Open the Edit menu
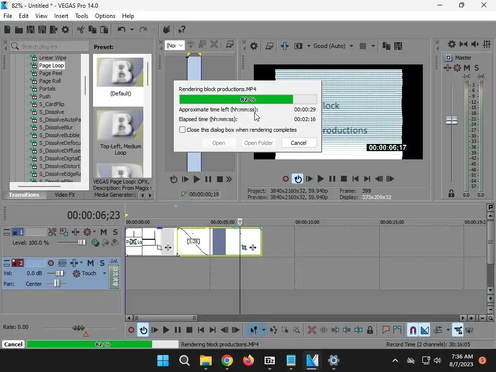This screenshot has height=372, width=496. [23, 16]
